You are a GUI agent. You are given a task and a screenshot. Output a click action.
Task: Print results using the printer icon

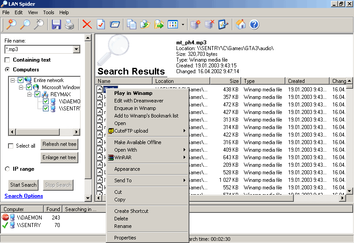pyautogui.click(x=69, y=24)
